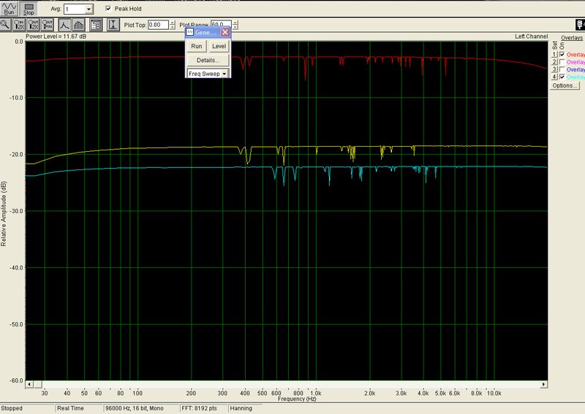Uncheck the Peak Hold checkbox
The width and height of the screenshot is (585, 414).
pos(108,9)
